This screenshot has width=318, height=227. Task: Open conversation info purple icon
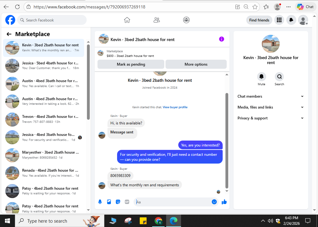click(x=221, y=39)
